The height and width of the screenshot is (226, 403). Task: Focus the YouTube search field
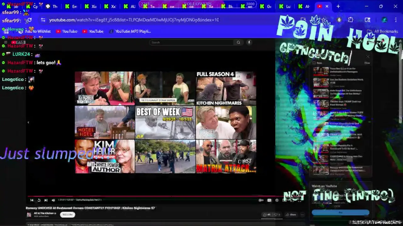click(x=192, y=42)
